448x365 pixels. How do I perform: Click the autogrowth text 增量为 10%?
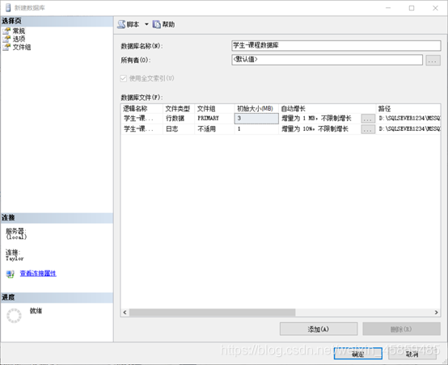click(315, 129)
